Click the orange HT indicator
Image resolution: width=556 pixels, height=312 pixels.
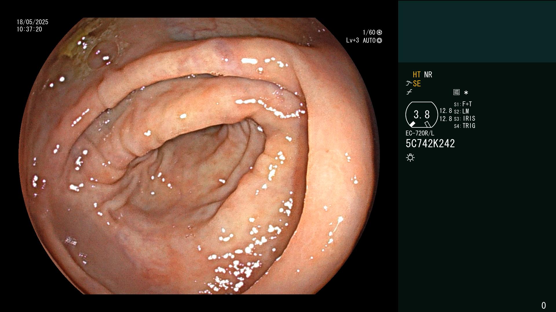pos(417,75)
